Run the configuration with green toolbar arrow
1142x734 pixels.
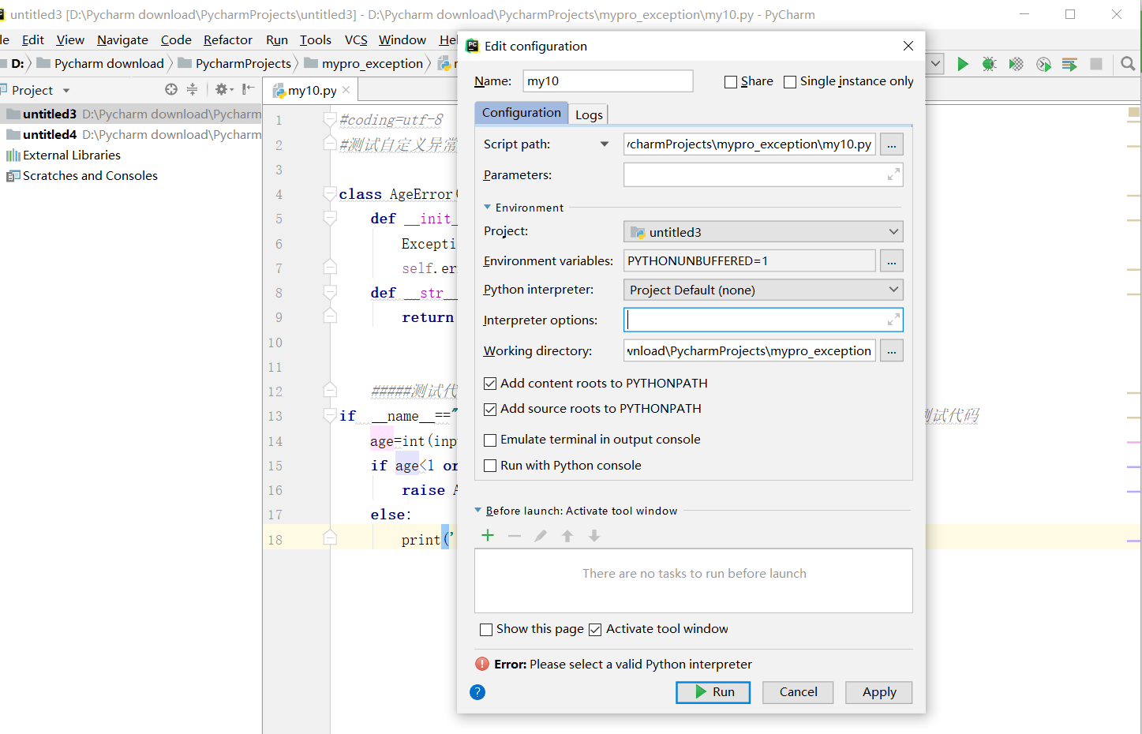click(962, 64)
